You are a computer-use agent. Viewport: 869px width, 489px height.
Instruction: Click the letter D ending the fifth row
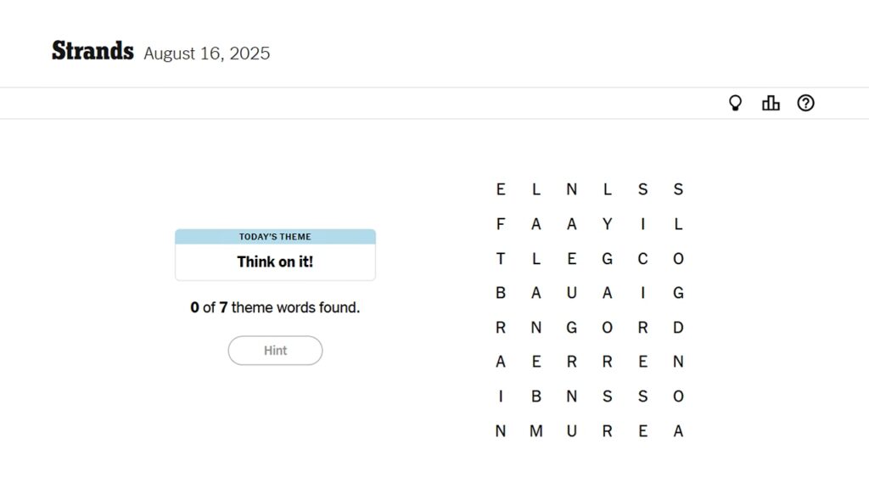(x=678, y=327)
